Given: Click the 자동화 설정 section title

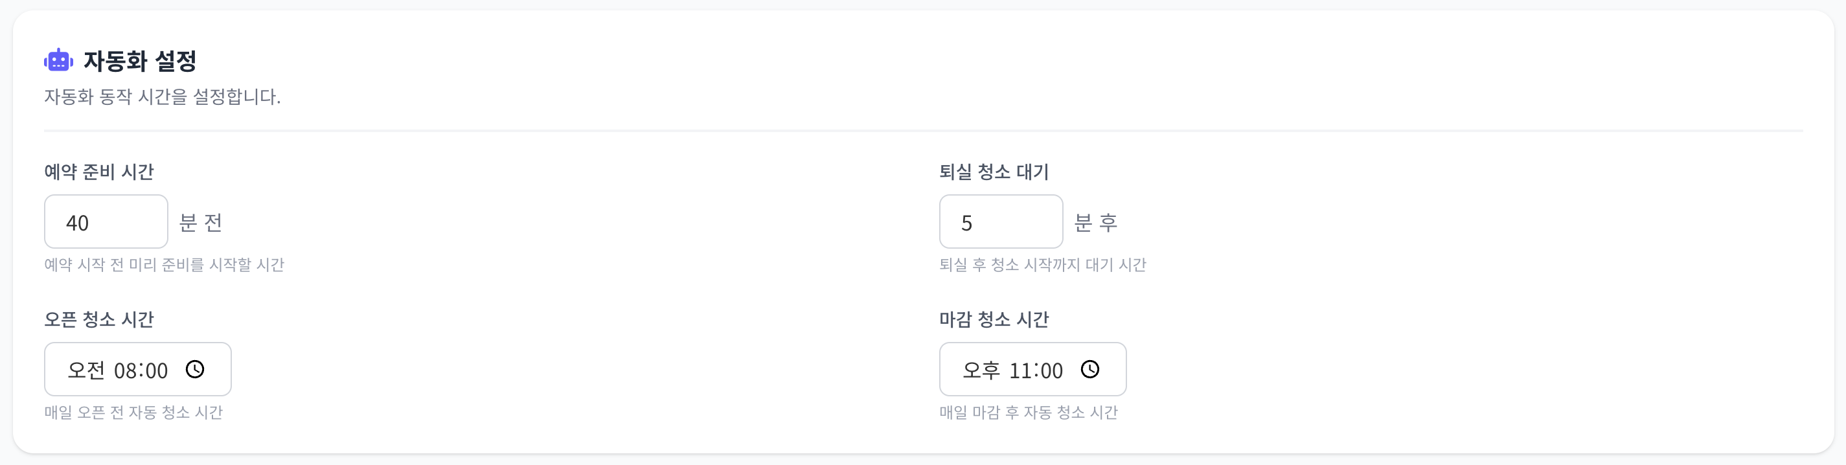Looking at the screenshot, I should pos(139,62).
